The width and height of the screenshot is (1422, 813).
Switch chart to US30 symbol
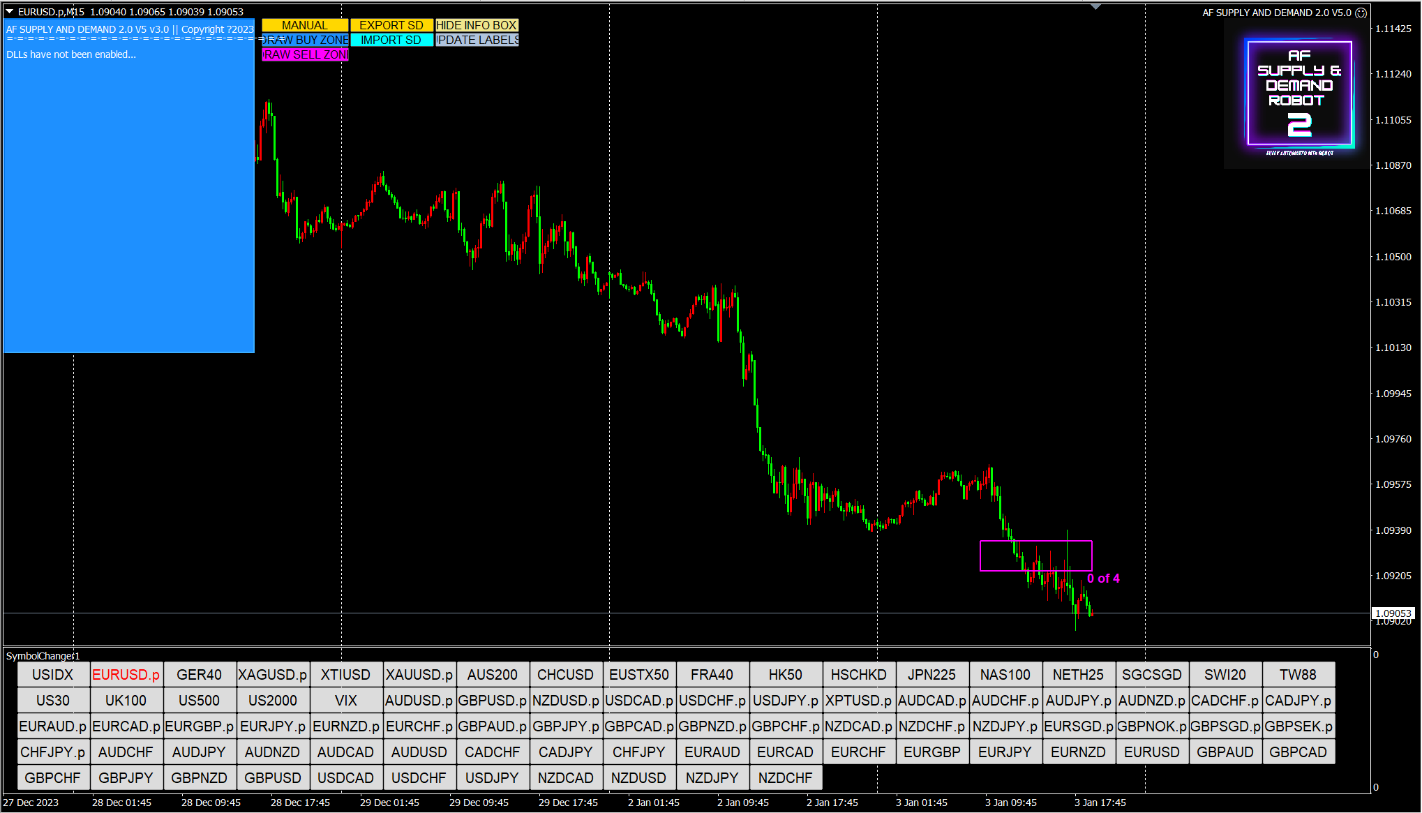point(53,701)
